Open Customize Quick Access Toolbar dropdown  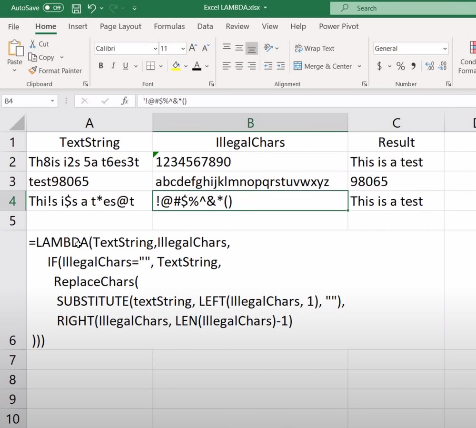click(135, 9)
